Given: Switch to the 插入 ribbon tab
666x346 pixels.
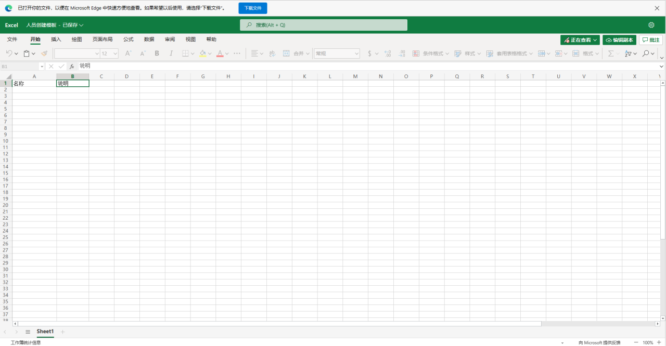Looking at the screenshot, I should tap(56, 39).
